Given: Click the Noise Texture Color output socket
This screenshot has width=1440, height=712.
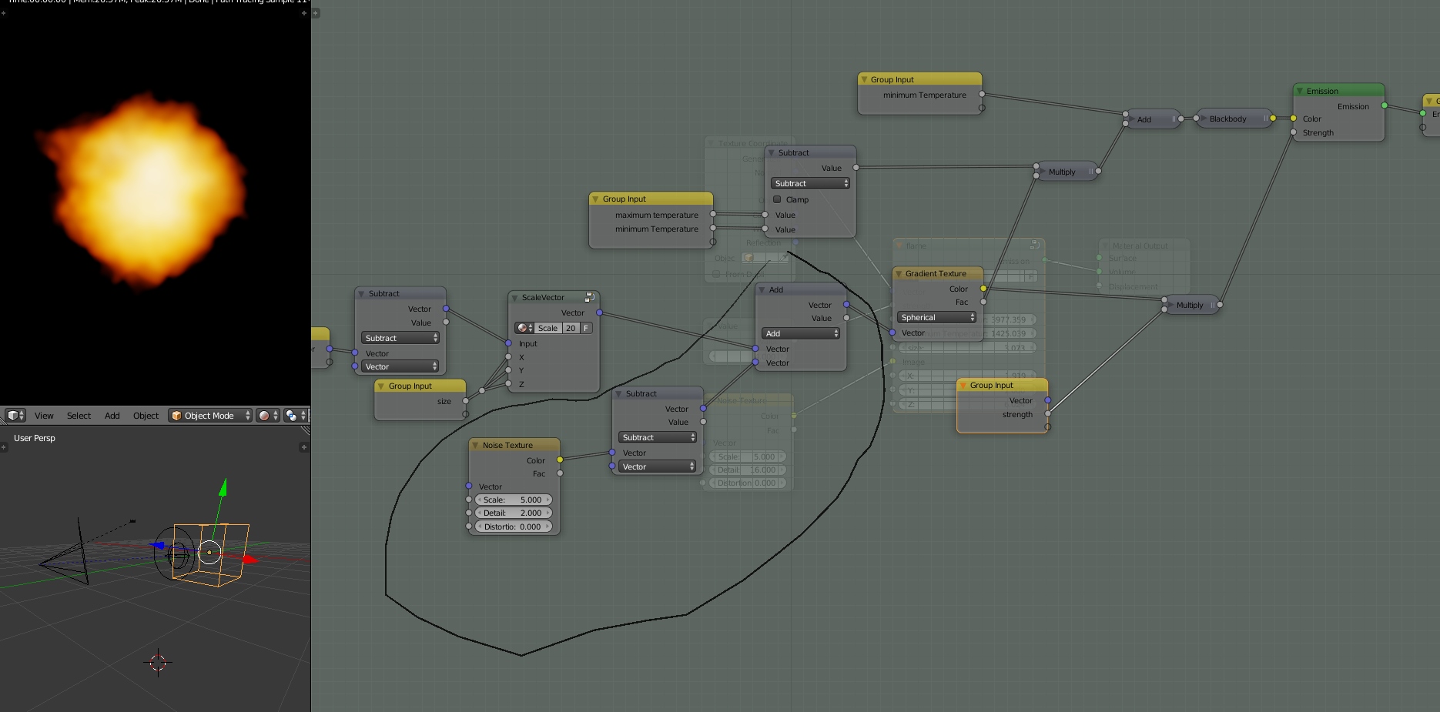Looking at the screenshot, I should (560, 460).
